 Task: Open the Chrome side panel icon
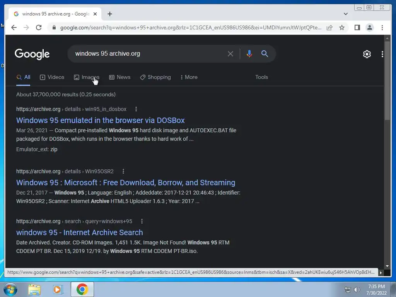pos(357,27)
